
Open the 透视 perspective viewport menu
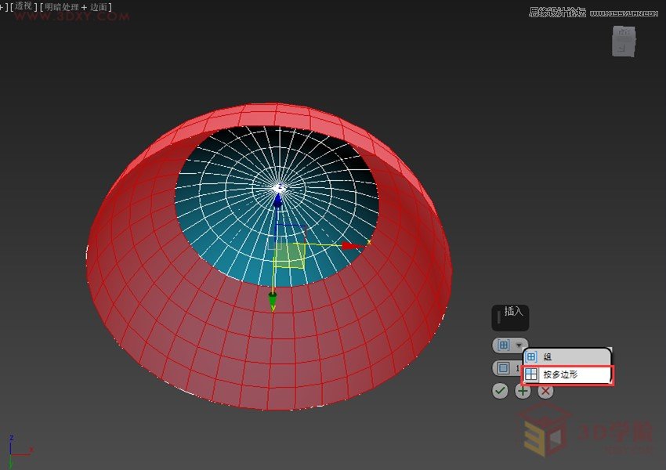coord(24,6)
